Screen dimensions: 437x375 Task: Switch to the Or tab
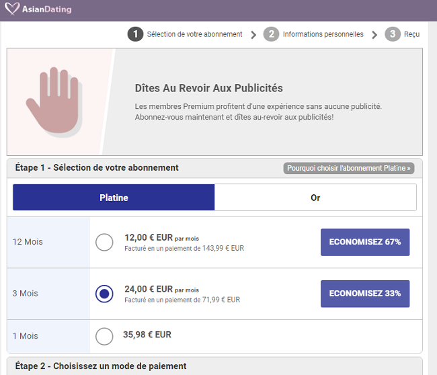(x=315, y=198)
